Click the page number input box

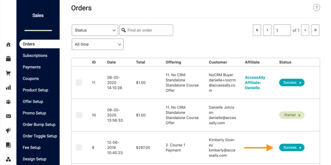tap(282, 30)
